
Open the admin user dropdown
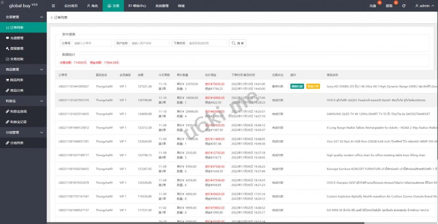[x=424, y=6]
